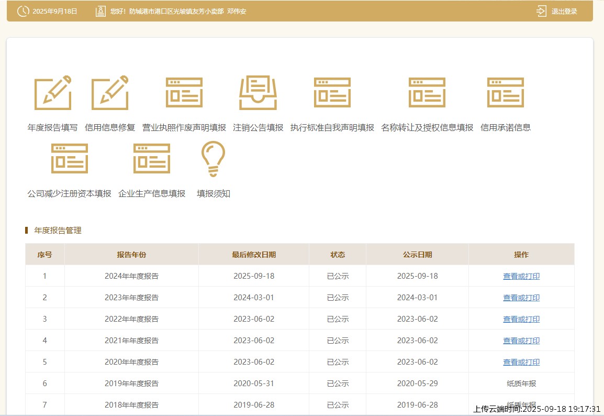This screenshot has width=604, height=416.
Task: Click the 报告年份 column header
Action: [x=131, y=255]
